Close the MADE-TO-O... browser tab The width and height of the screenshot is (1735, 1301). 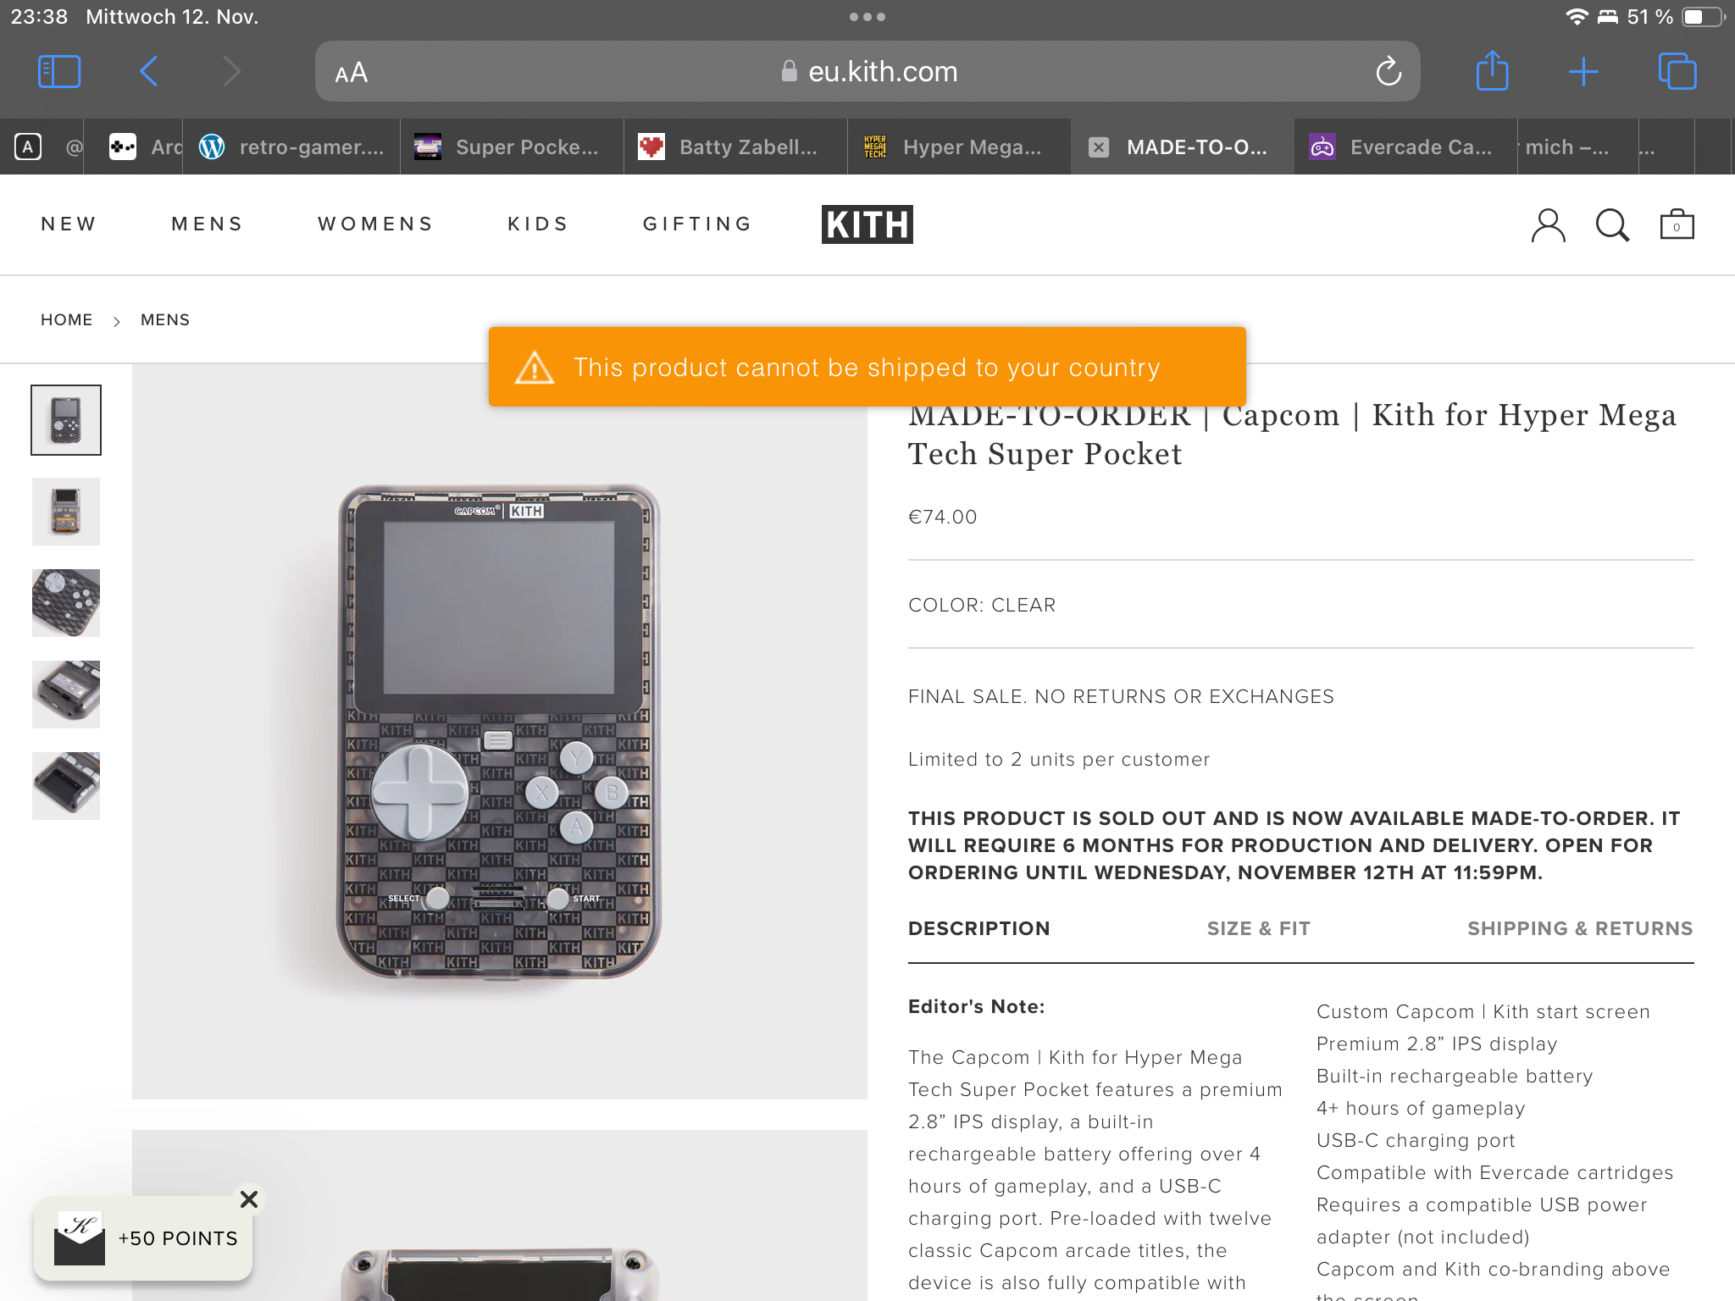(1099, 147)
